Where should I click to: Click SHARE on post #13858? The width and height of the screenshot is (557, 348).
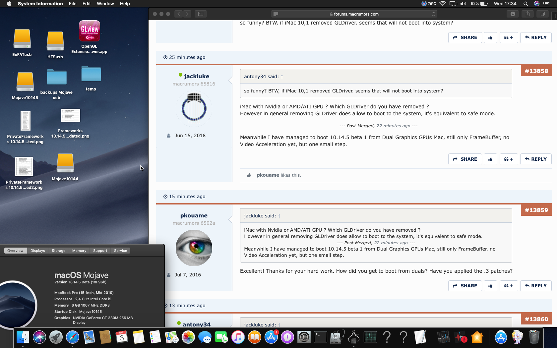pos(465,159)
